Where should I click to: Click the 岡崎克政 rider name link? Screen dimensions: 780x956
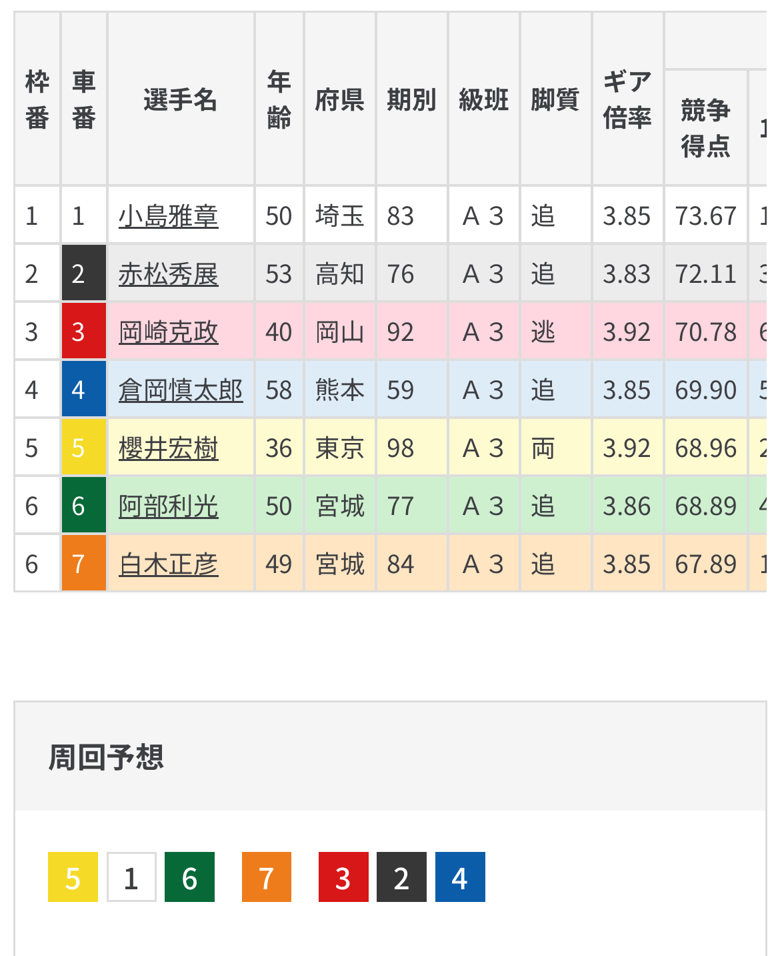[168, 332]
